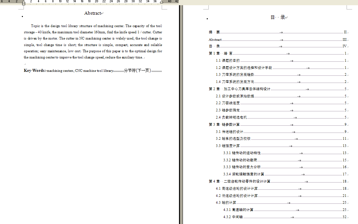
Task: Open the sub-entry "3.3.1 链传动的运动特性"
Action: click(285, 153)
